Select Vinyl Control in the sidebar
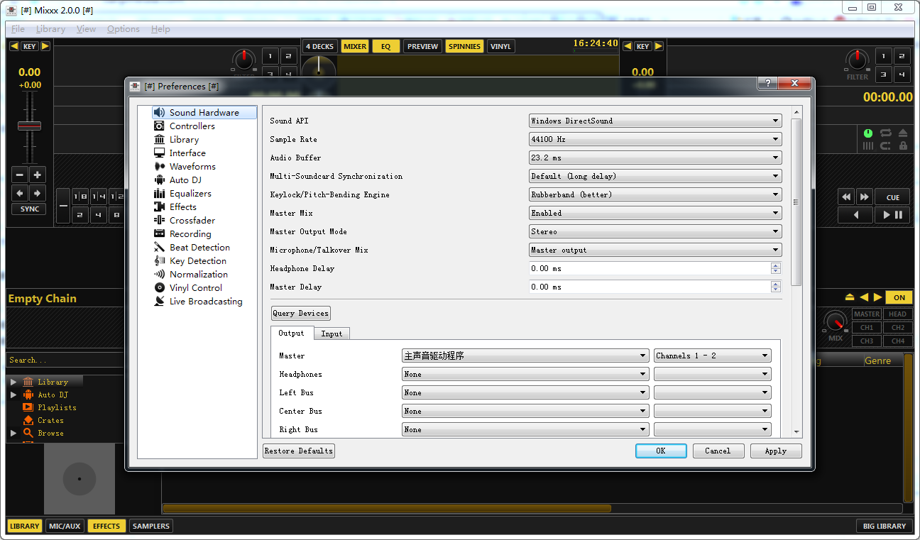This screenshot has height=540, width=920. pos(195,288)
